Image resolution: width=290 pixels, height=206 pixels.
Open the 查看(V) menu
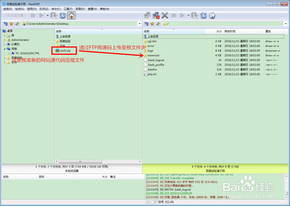pos(92,9)
